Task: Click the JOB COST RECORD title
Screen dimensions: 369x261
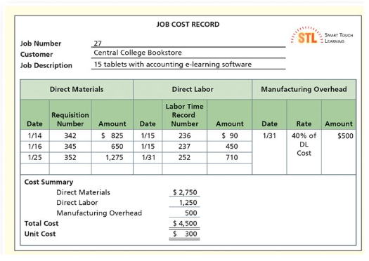Action: 188,25
